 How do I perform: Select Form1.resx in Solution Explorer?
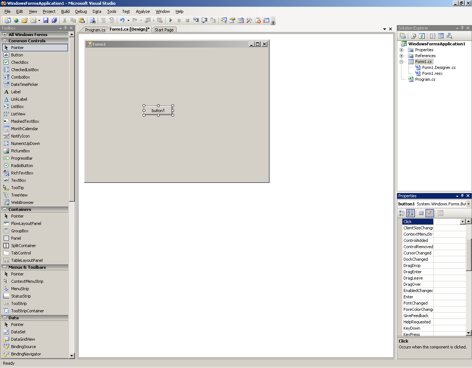432,73
